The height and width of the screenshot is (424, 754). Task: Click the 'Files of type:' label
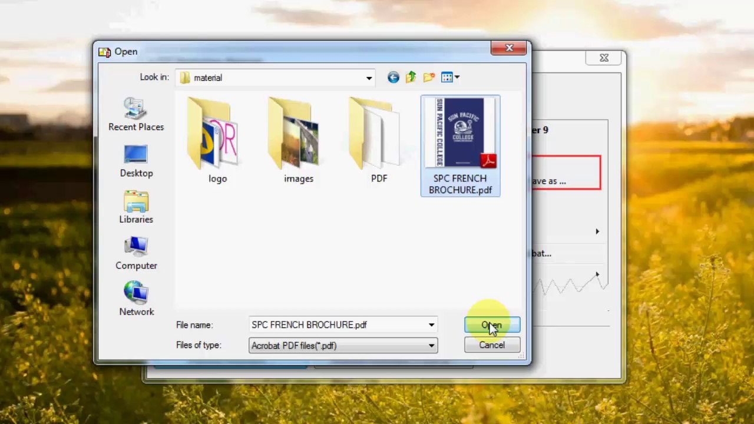[x=199, y=345]
